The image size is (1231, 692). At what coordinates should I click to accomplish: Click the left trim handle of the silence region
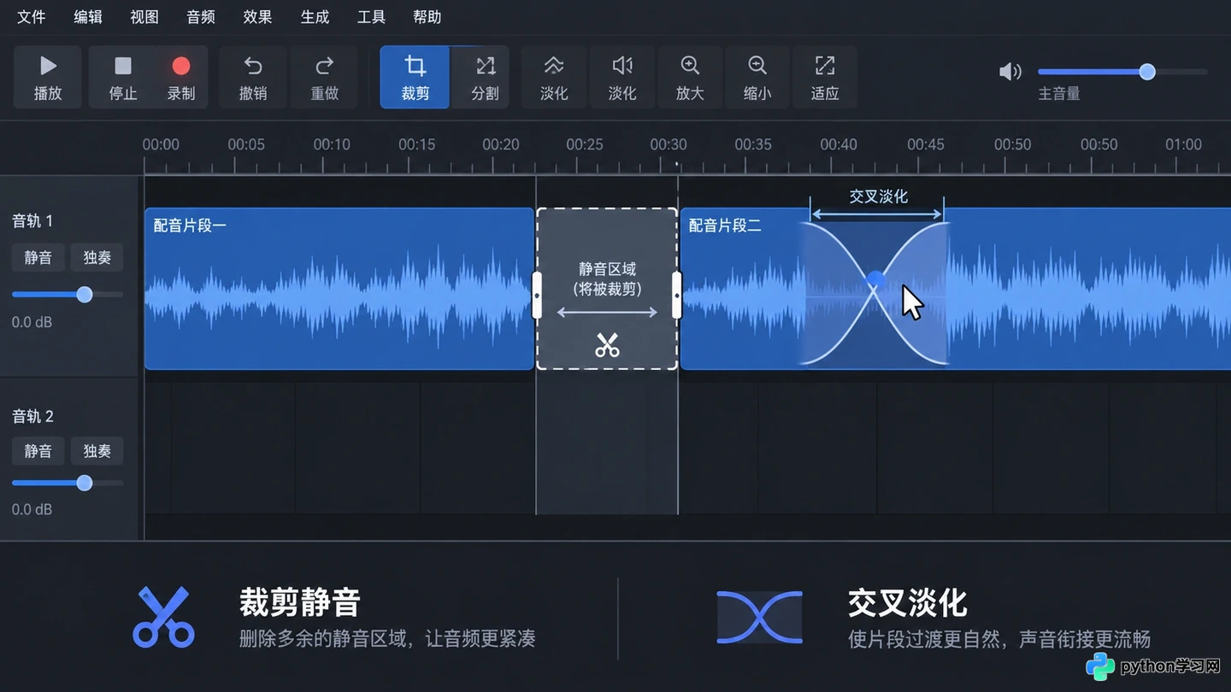(537, 295)
